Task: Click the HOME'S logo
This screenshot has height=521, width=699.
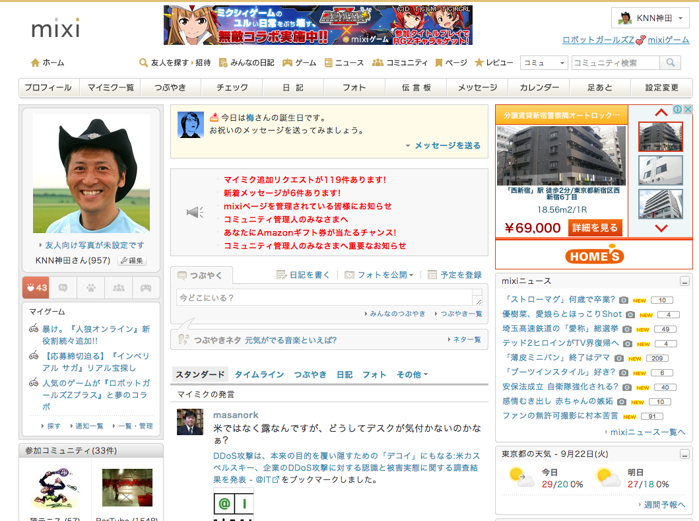Action: click(594, 255)
